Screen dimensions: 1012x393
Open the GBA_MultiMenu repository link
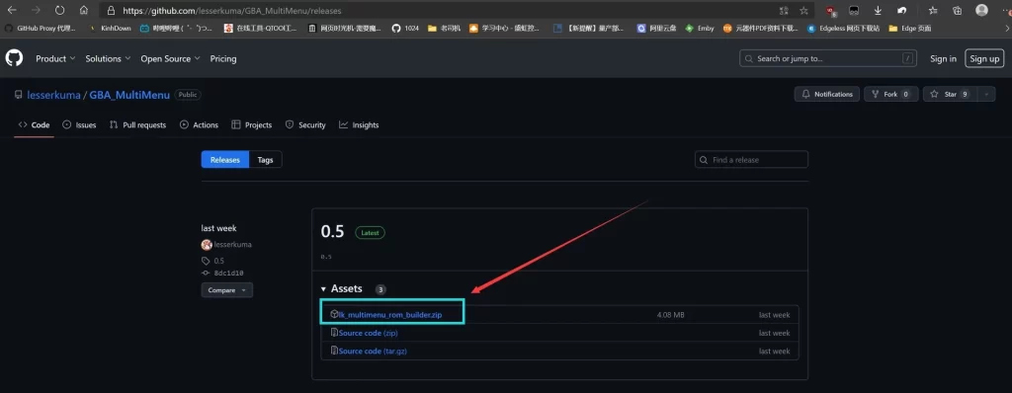coord(129,95)
